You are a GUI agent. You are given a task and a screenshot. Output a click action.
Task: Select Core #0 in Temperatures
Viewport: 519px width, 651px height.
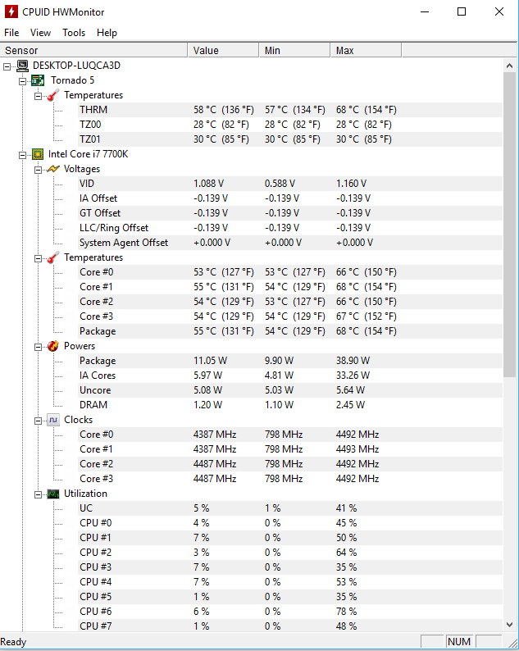click(x=290, y=272)
